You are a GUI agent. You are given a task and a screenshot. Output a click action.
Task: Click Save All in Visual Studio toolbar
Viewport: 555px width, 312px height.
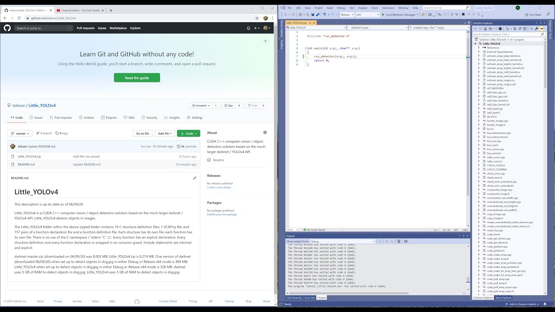(x=318, y=15)
